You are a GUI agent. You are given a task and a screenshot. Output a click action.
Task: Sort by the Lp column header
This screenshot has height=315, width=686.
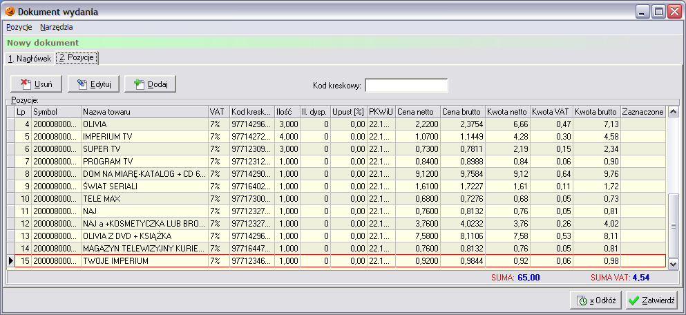(23, 112)
